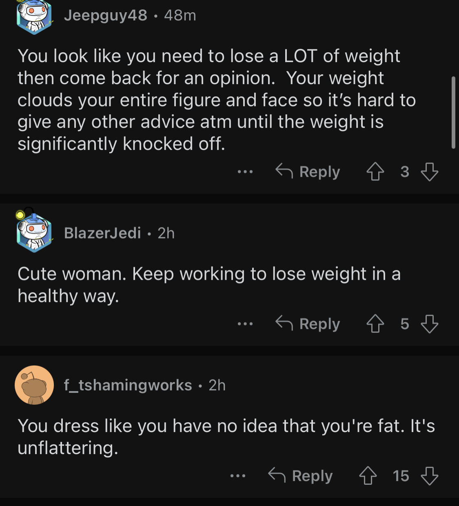Reply to f_tshamingworks' comment
The image size is (459, 506).
(x=301, y=476)
